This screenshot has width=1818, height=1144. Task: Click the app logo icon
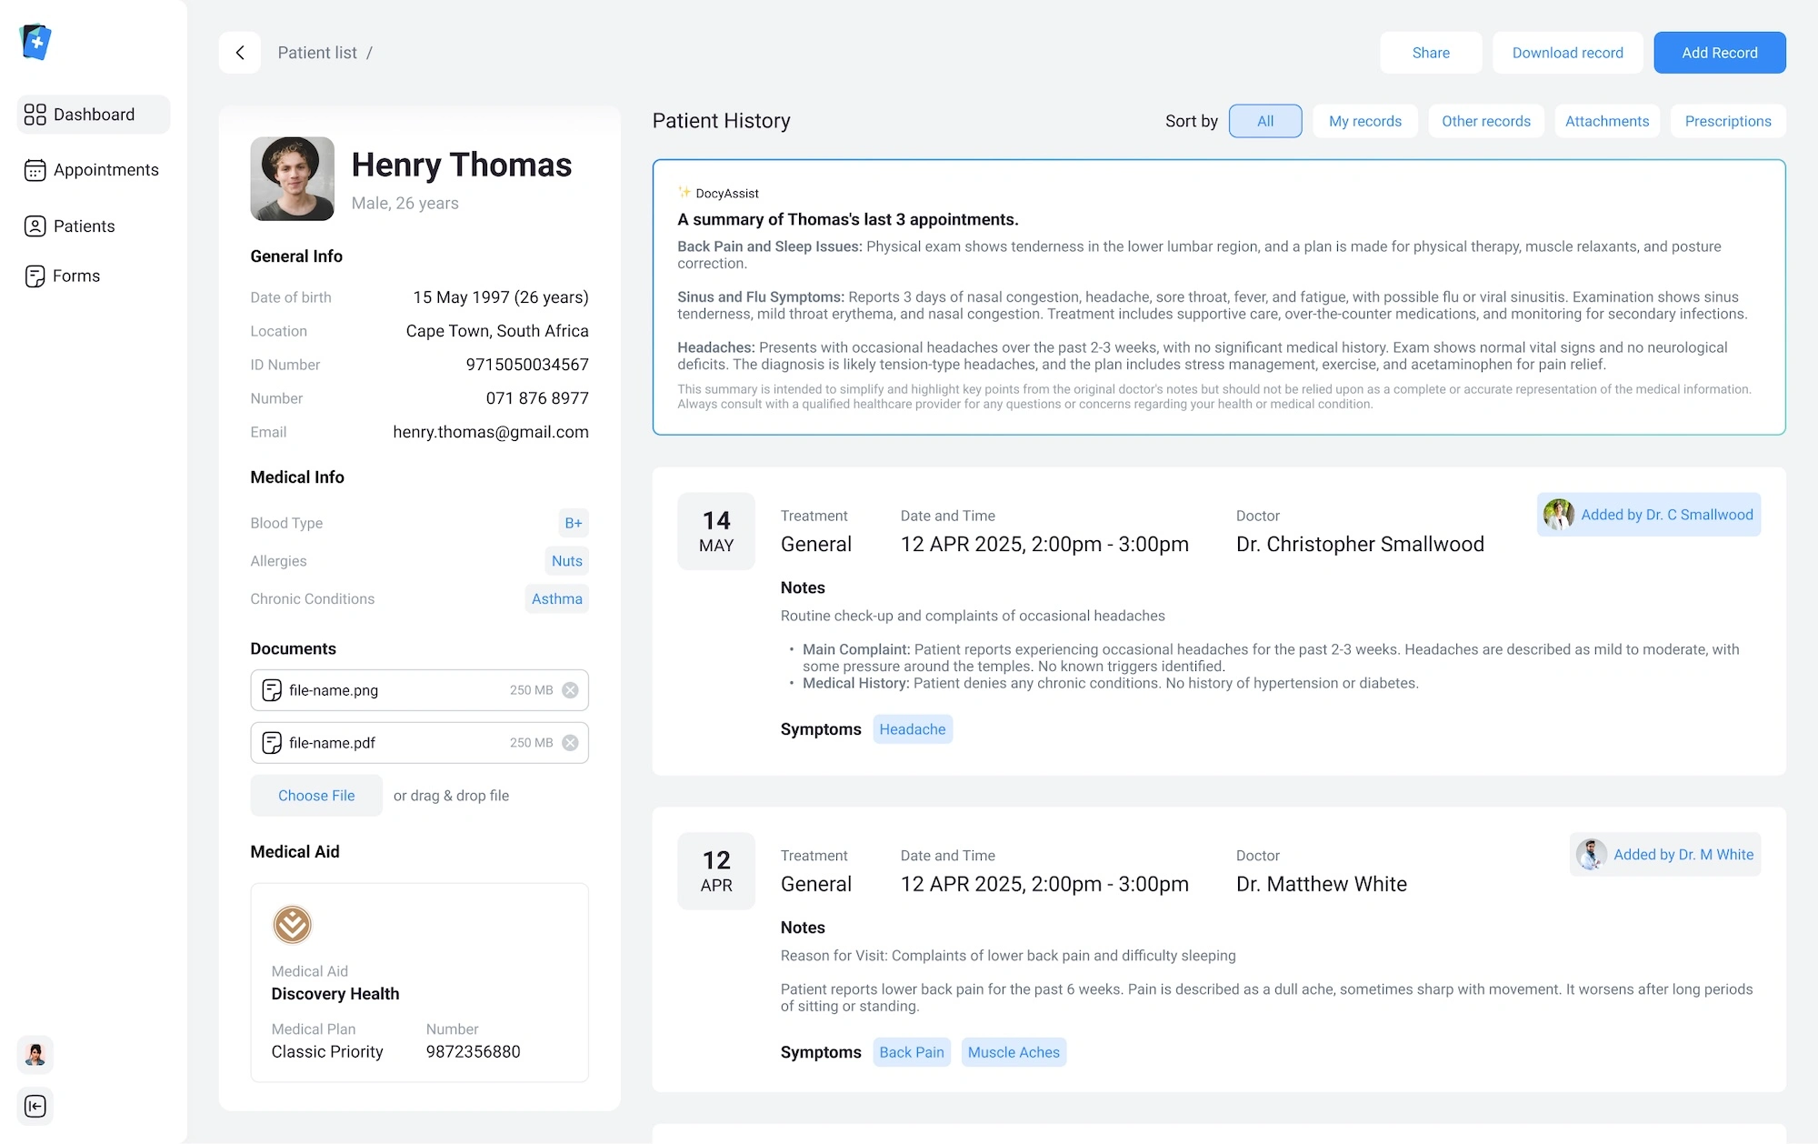click(35, 42)
